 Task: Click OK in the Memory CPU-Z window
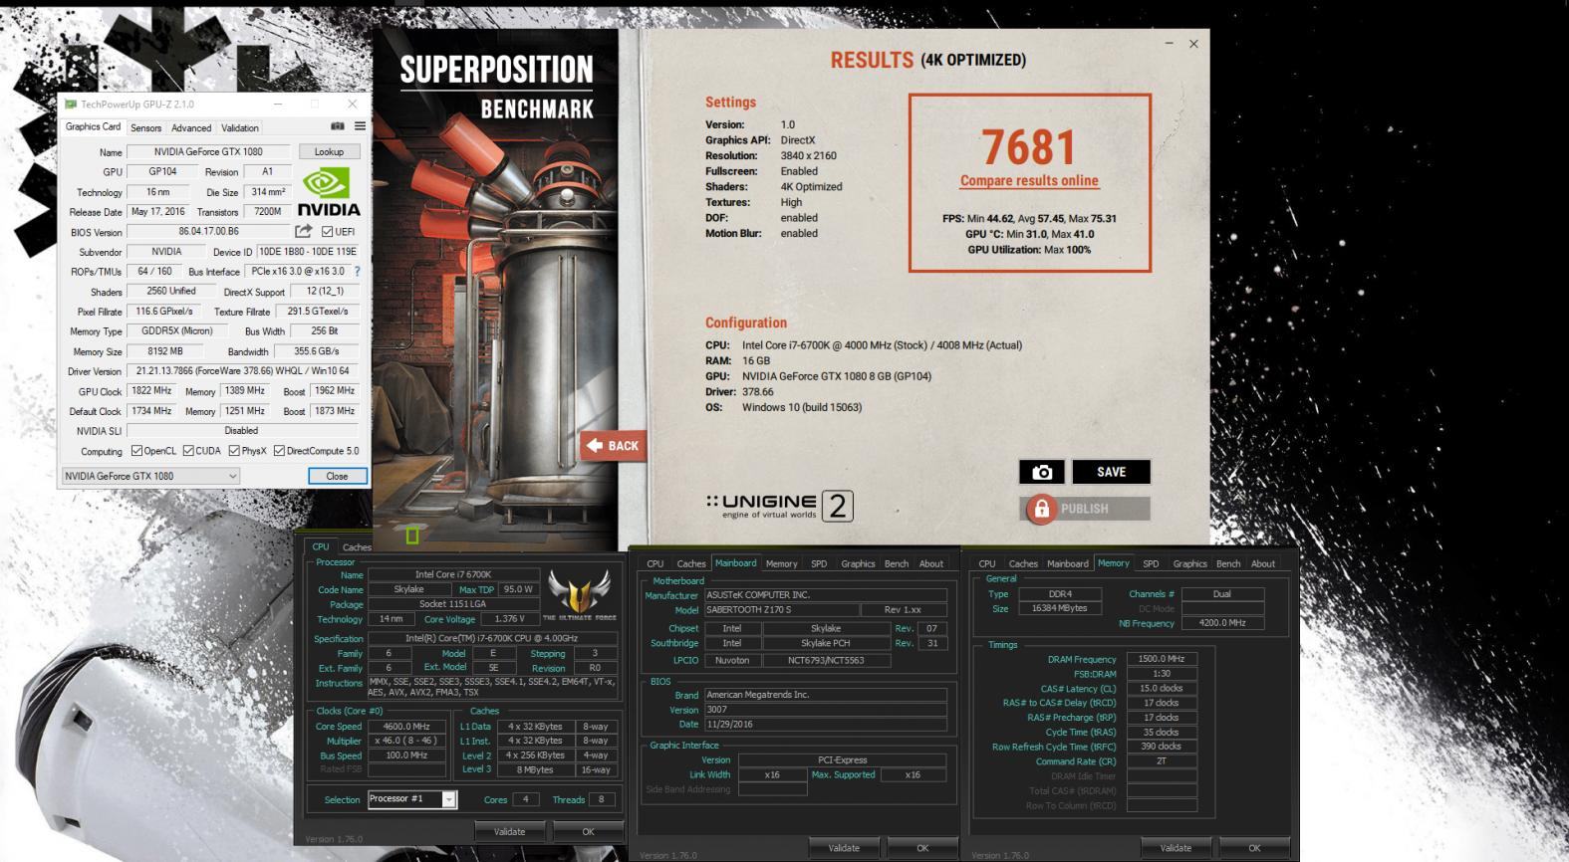pyautogui.click(x=1254, y=848)
